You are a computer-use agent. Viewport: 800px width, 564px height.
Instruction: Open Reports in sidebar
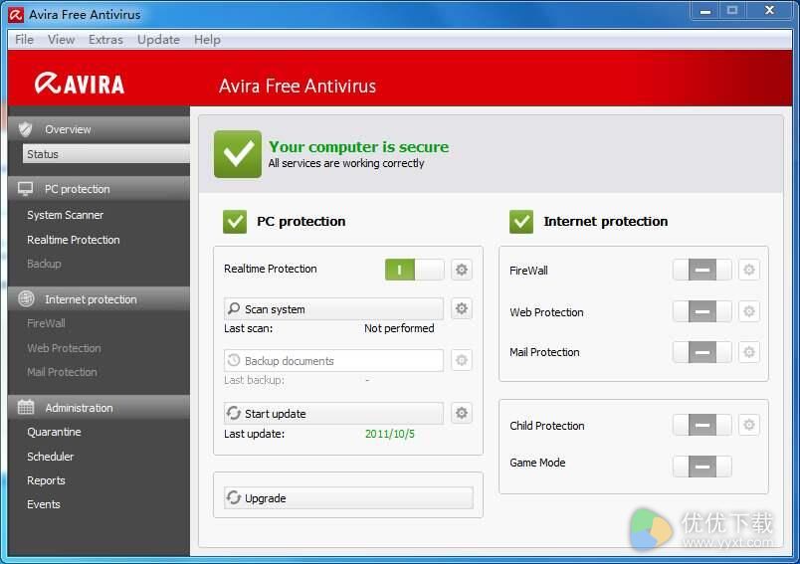pyautogui.click(x=46, y=480)
